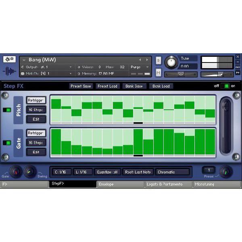Click the Preset Save button
The height and width of the screenshot is (242, 242).
click(81, 86)
